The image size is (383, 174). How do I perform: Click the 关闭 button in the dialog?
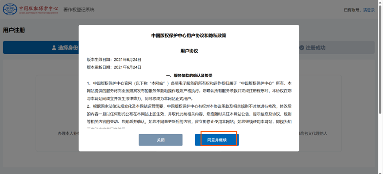[x=160, y=140]
